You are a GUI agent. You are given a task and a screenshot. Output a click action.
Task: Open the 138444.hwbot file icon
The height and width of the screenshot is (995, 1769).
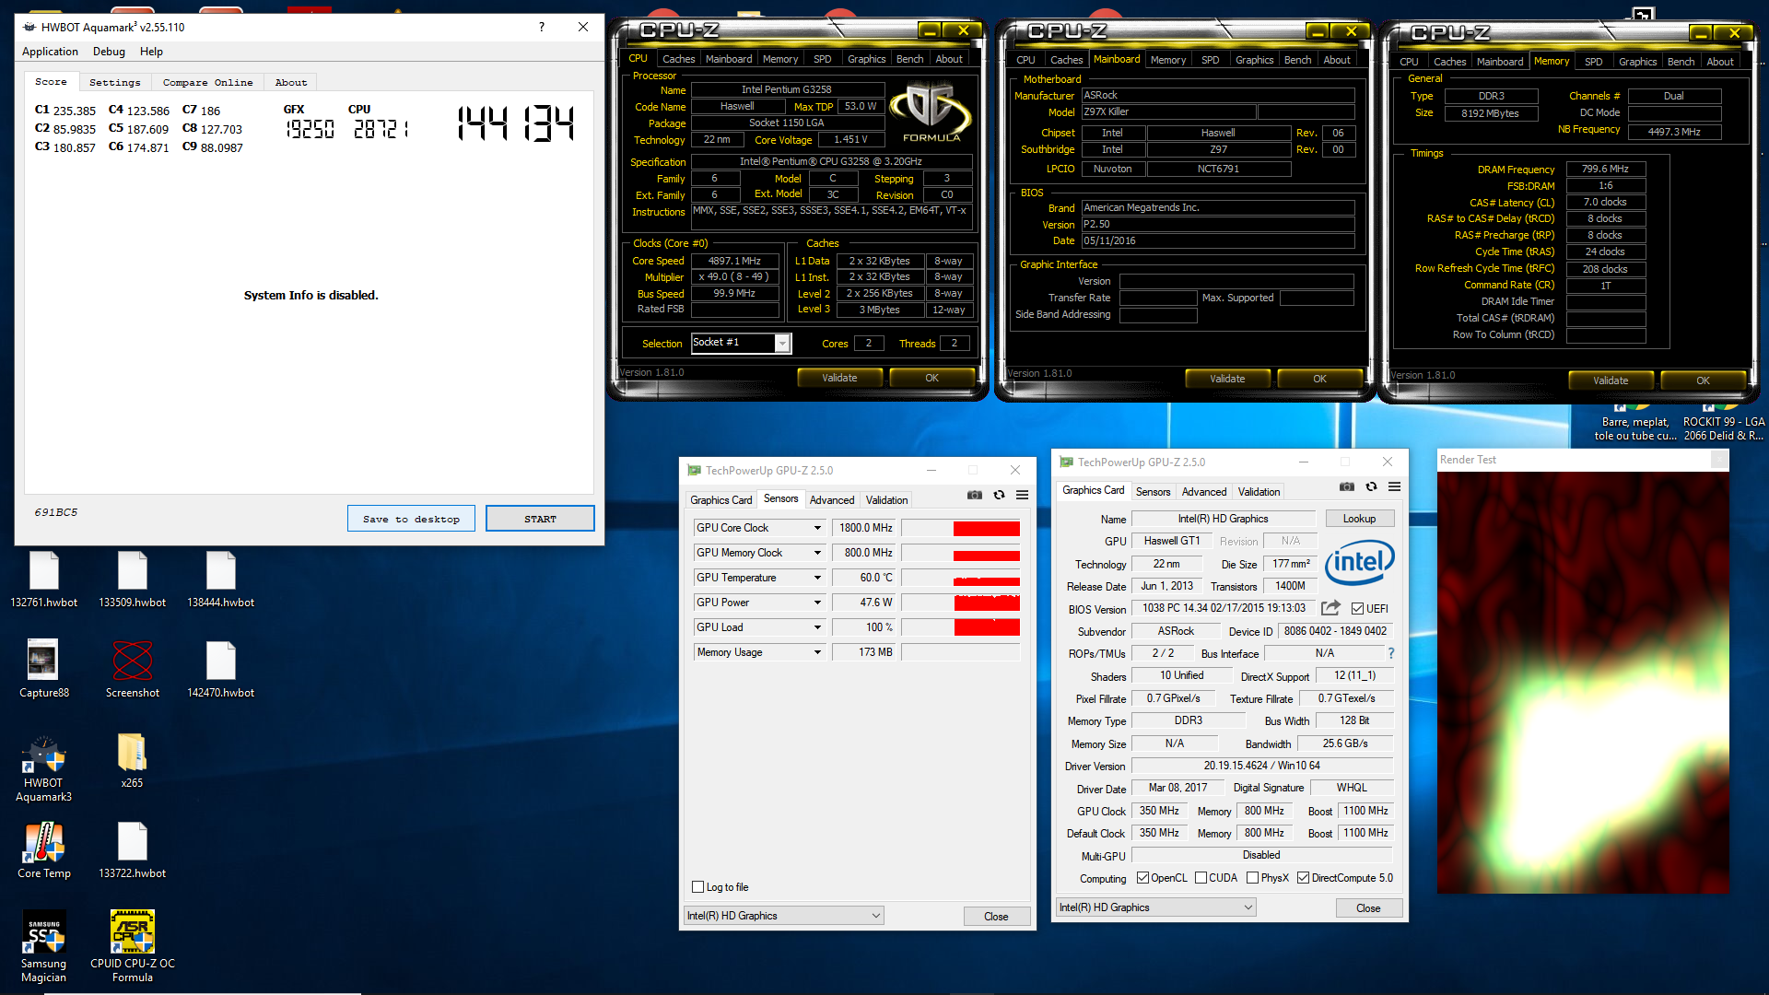(221, 579)
